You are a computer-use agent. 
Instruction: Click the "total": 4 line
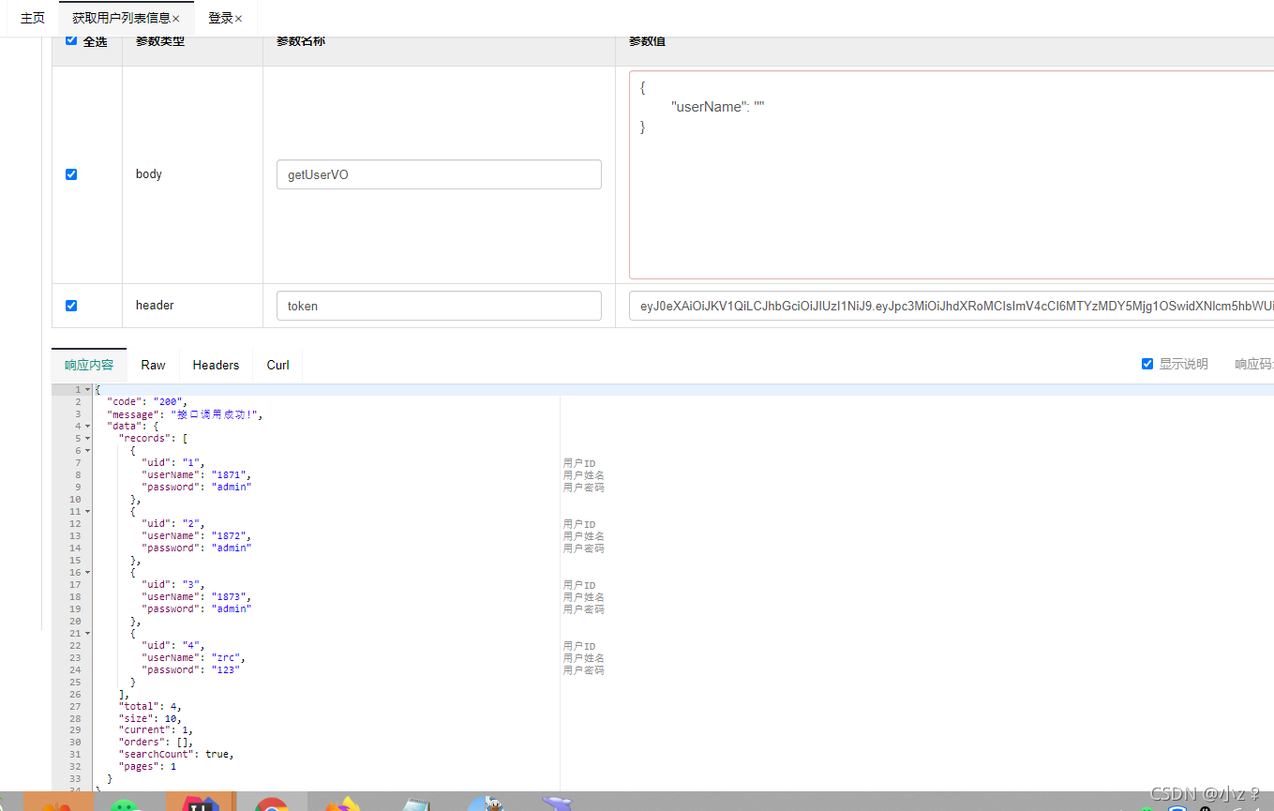150,706
